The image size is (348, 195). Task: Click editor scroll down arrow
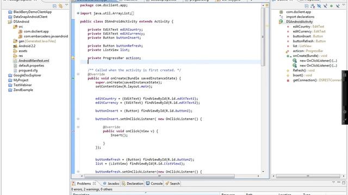pos(263,172)
